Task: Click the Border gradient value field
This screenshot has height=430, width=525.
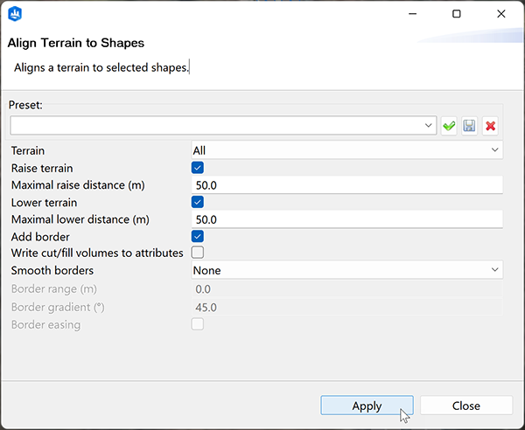Action: [346, 307]
